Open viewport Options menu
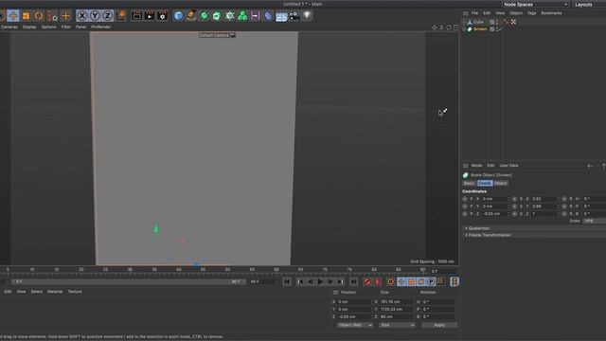 click(48, 27)
